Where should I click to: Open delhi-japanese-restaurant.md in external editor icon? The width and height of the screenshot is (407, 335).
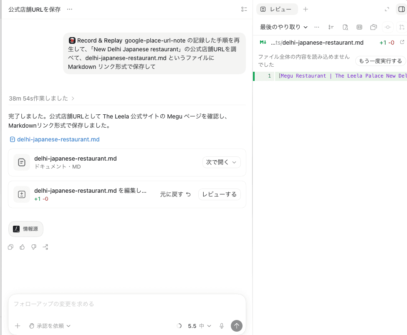pos(402,42)
